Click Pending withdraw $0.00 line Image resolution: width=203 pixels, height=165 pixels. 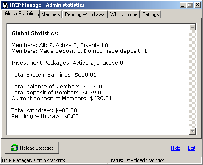pos(45,116)
